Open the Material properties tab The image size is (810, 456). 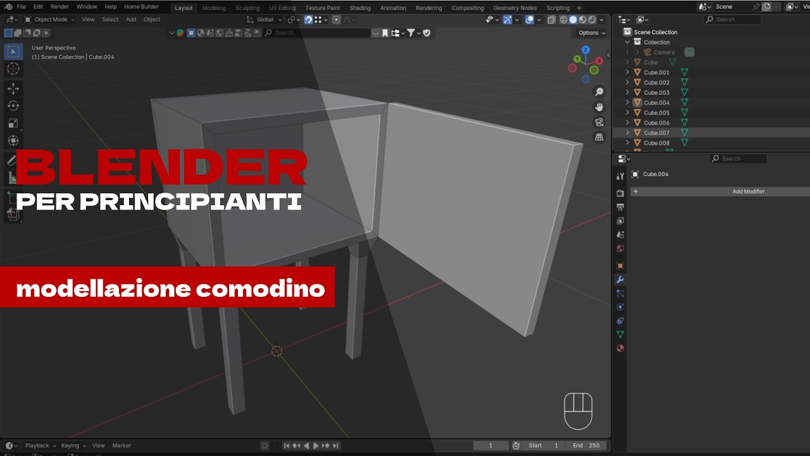[620, 348]
